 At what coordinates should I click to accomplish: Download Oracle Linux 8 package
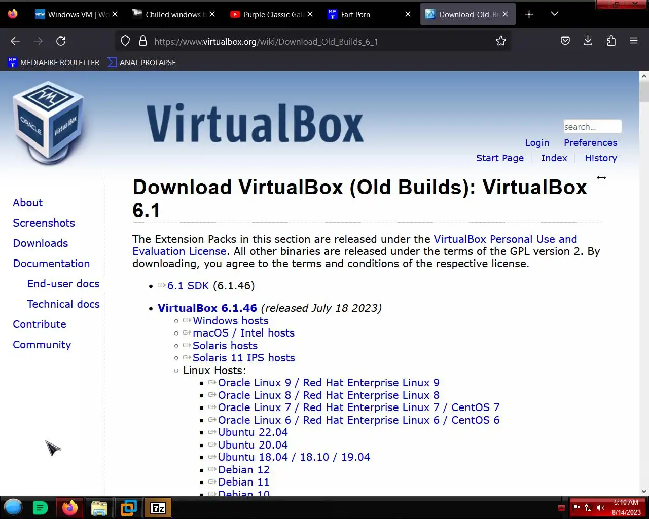coord(329,395)
